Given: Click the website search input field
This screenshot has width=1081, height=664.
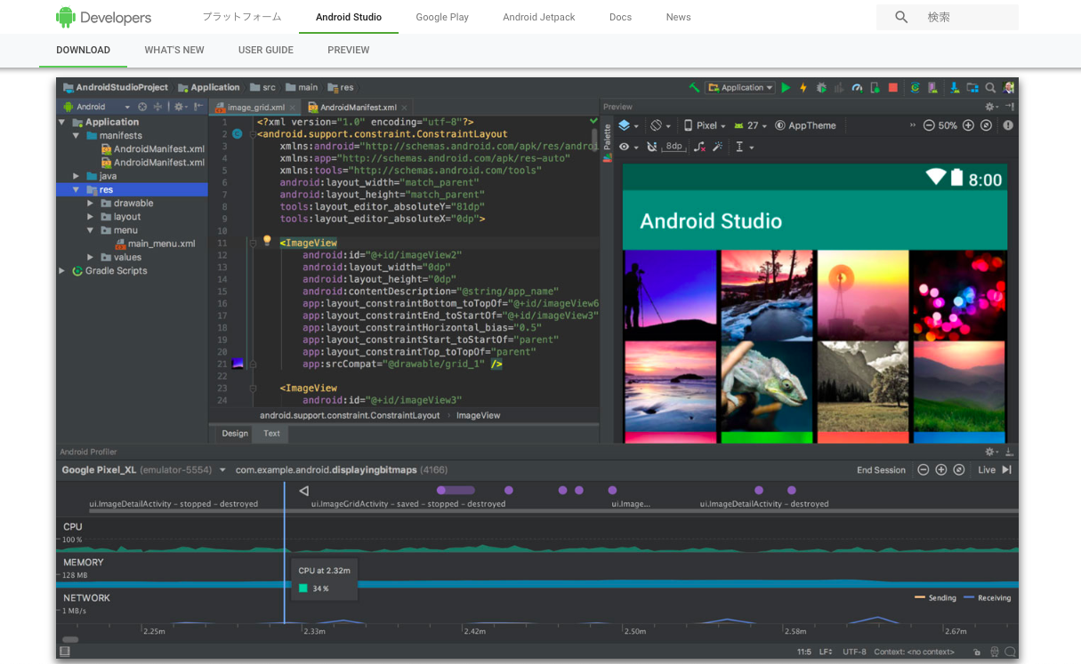Looking at the screenshot, I should coord(948,17).
